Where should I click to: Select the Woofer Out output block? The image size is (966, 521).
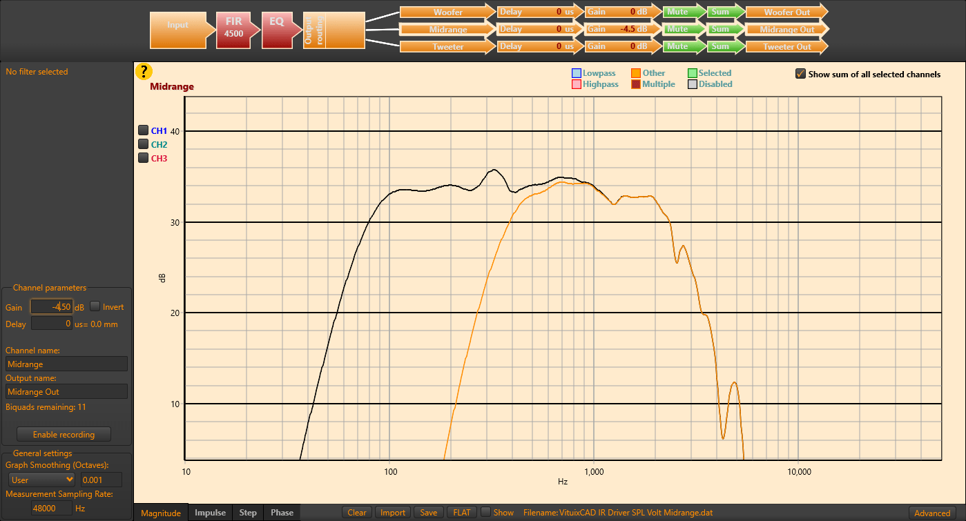(786, 12)
